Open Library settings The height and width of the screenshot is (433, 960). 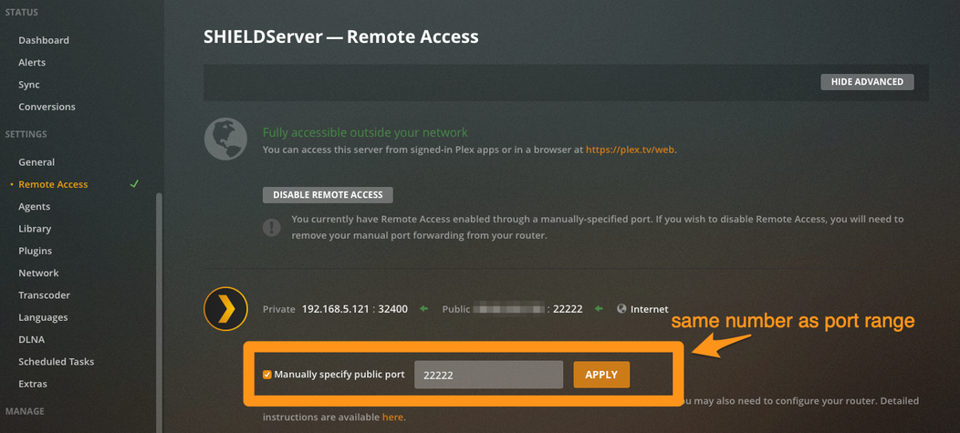[35, 229]
